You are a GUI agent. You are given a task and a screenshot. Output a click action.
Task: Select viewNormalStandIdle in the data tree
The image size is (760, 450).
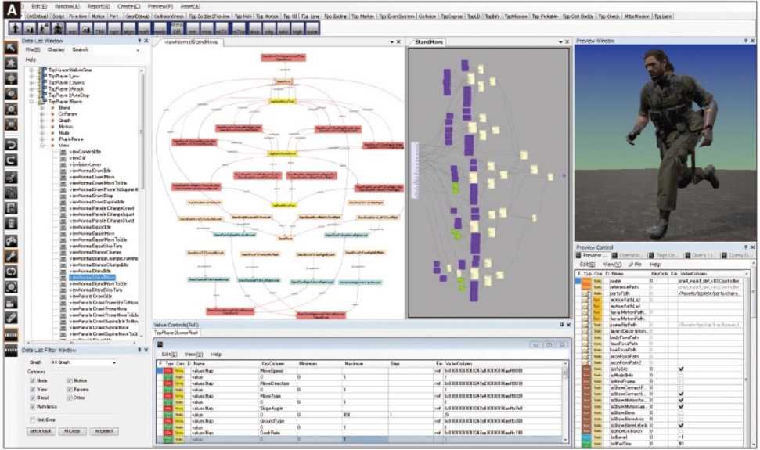pyautogui.click(x=90, y=272)
